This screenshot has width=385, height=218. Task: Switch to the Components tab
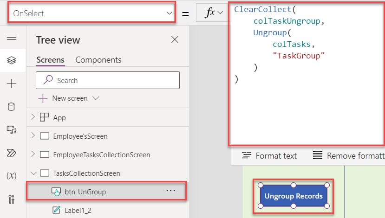[x=98, y=60]
